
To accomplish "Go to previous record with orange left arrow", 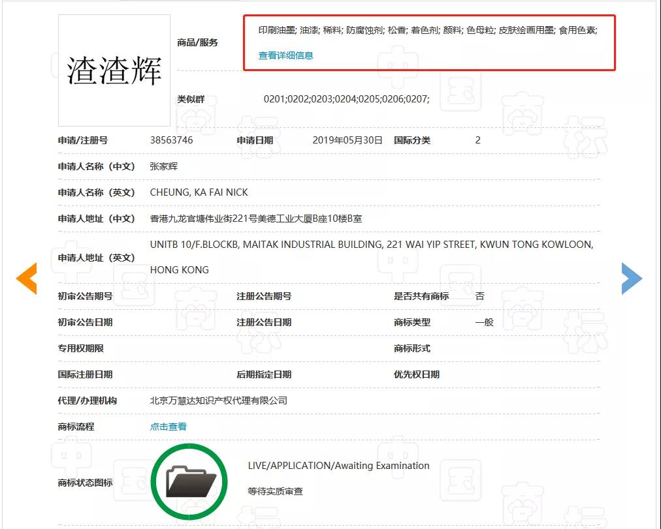I will pyautogui.click(x=26, y=278).
